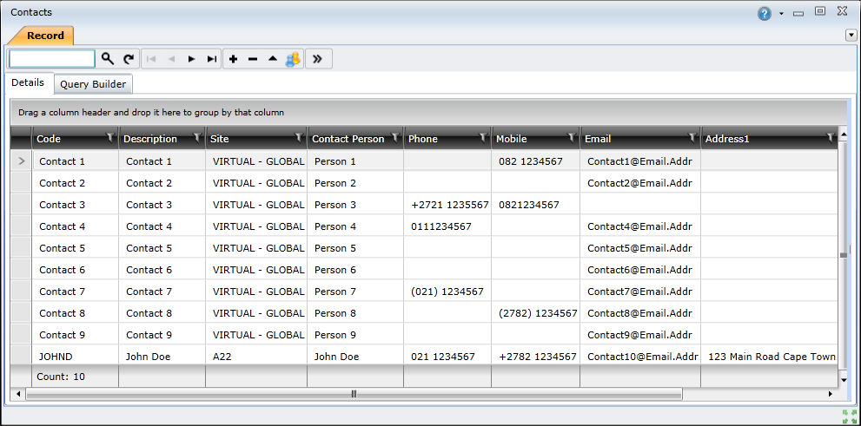Filter the Description column

pyautogui.click(x=198, y=137)
